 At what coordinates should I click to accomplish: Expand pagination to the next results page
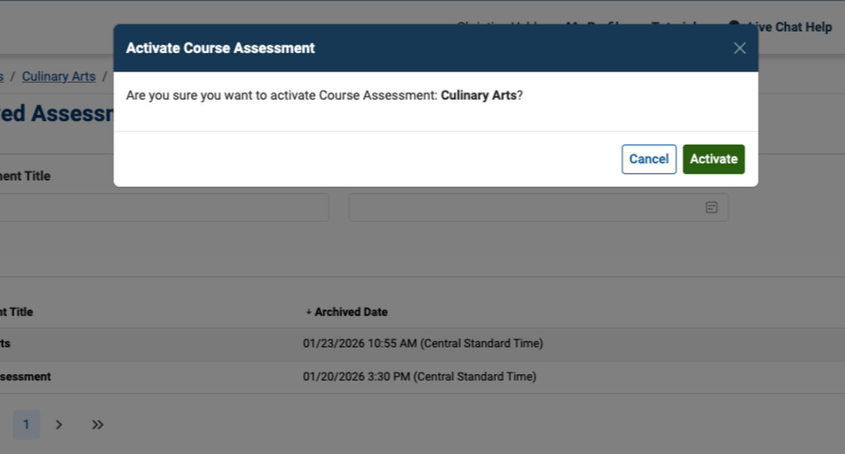[59, 425]
